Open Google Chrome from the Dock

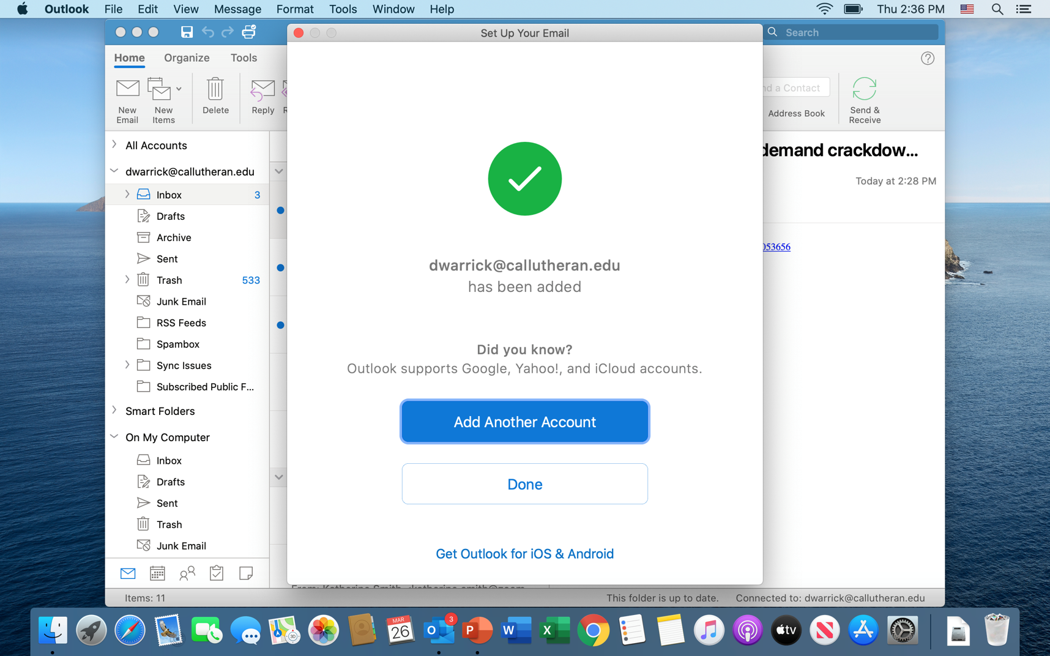click(x=594, y=630)
